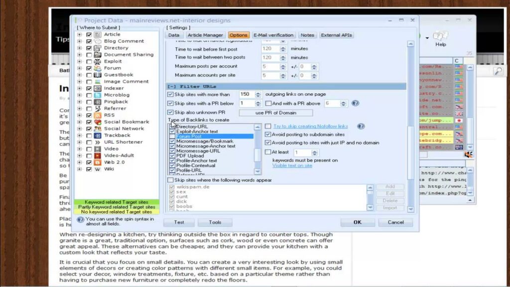Expand the Forum tree node
The image size is (510, 287).
79,68
